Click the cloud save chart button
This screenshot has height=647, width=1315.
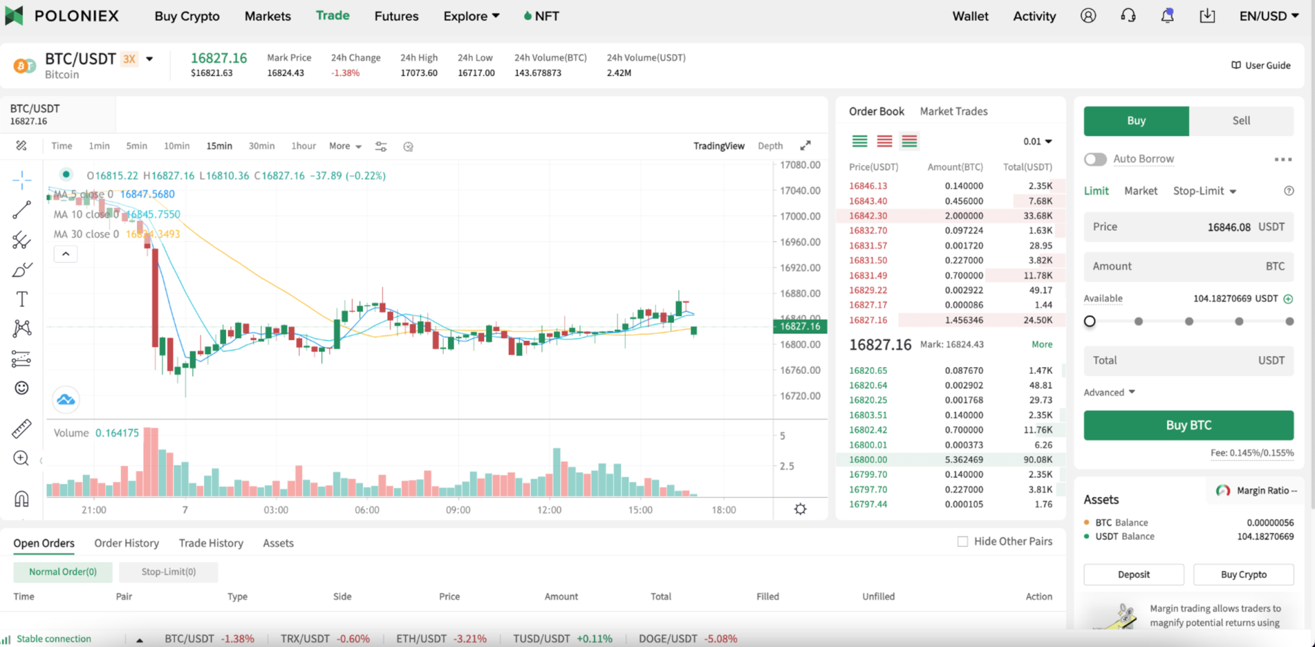(66, 400)
